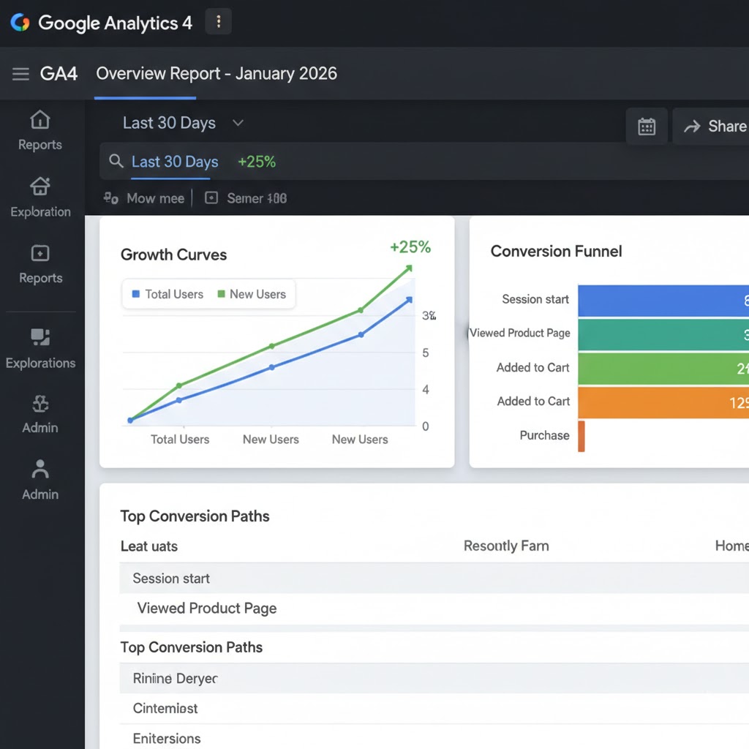Switch to the Overview Report tab
Image resolution: width=749 pixels, height=749 pixels.
coord(215,74)
